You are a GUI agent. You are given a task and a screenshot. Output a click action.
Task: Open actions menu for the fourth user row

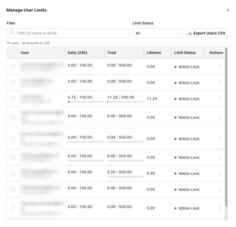pyautogui.click(x=219, y=117)
